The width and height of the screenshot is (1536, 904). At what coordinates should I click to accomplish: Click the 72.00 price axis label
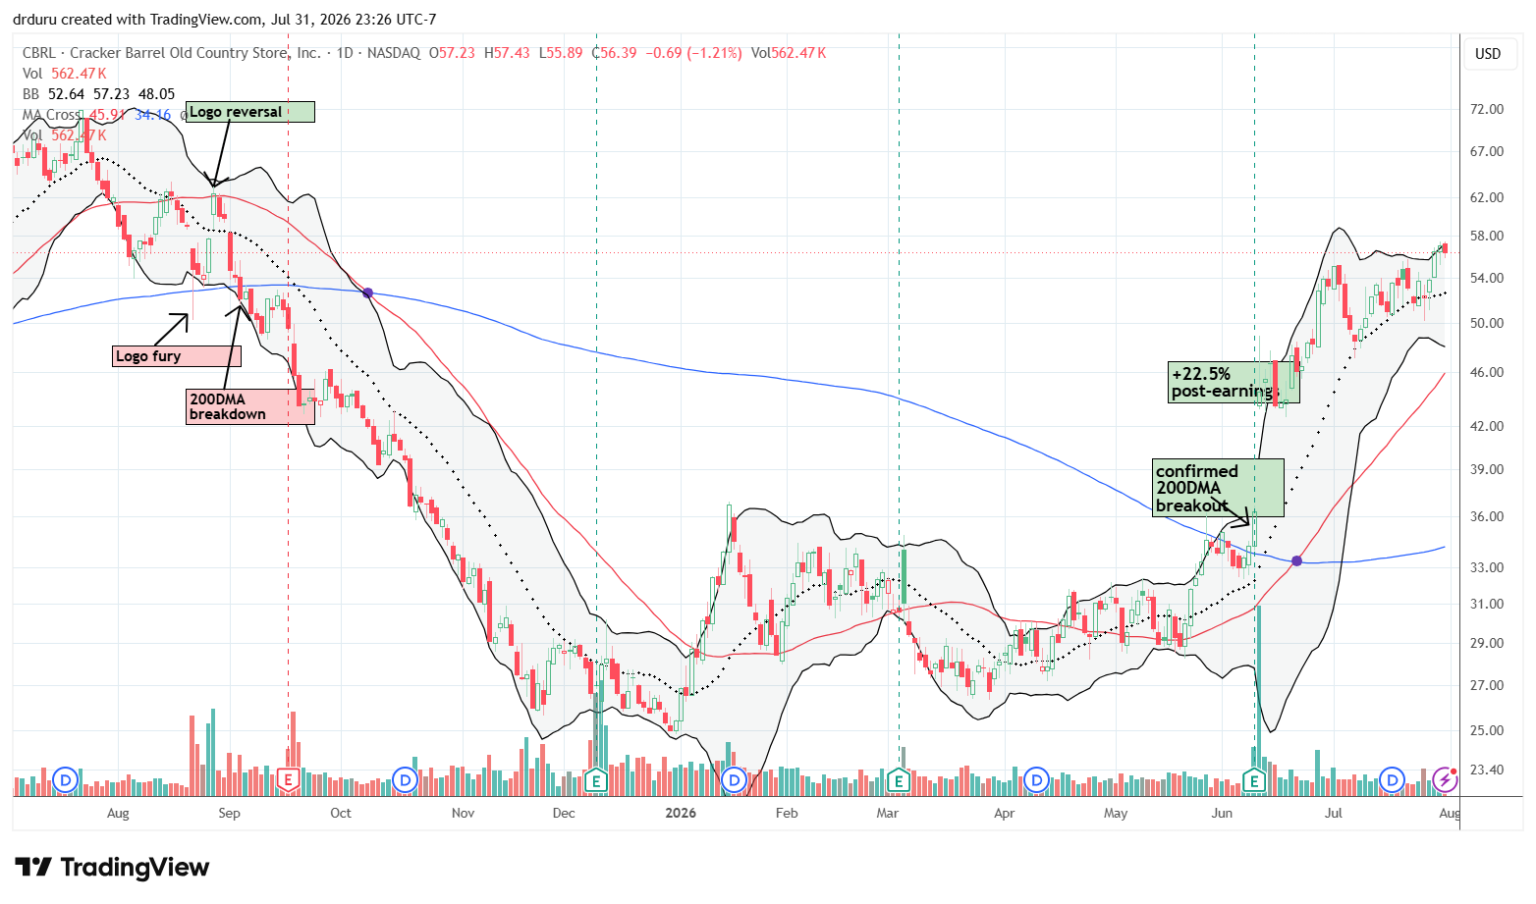click(x=1487, y=109)
